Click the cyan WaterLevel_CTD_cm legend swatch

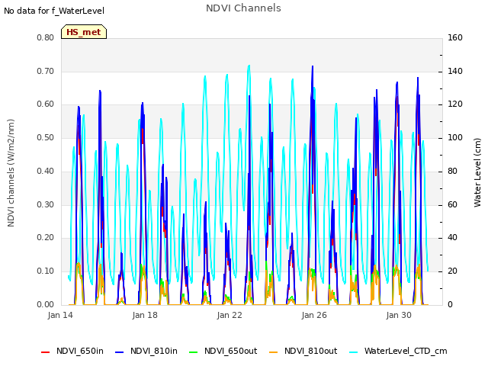pos(353,352)
